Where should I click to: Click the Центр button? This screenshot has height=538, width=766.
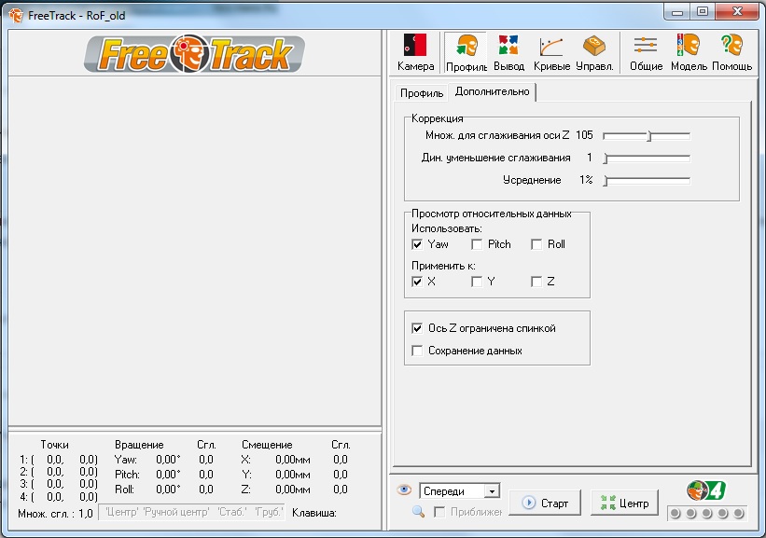click(x=624, y=503)
